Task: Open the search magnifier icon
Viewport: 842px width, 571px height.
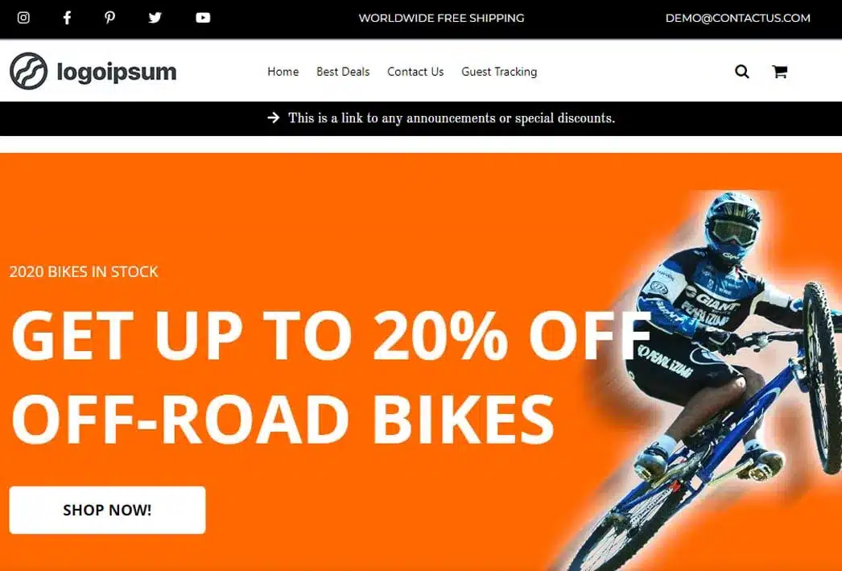Action: point(741,72)
